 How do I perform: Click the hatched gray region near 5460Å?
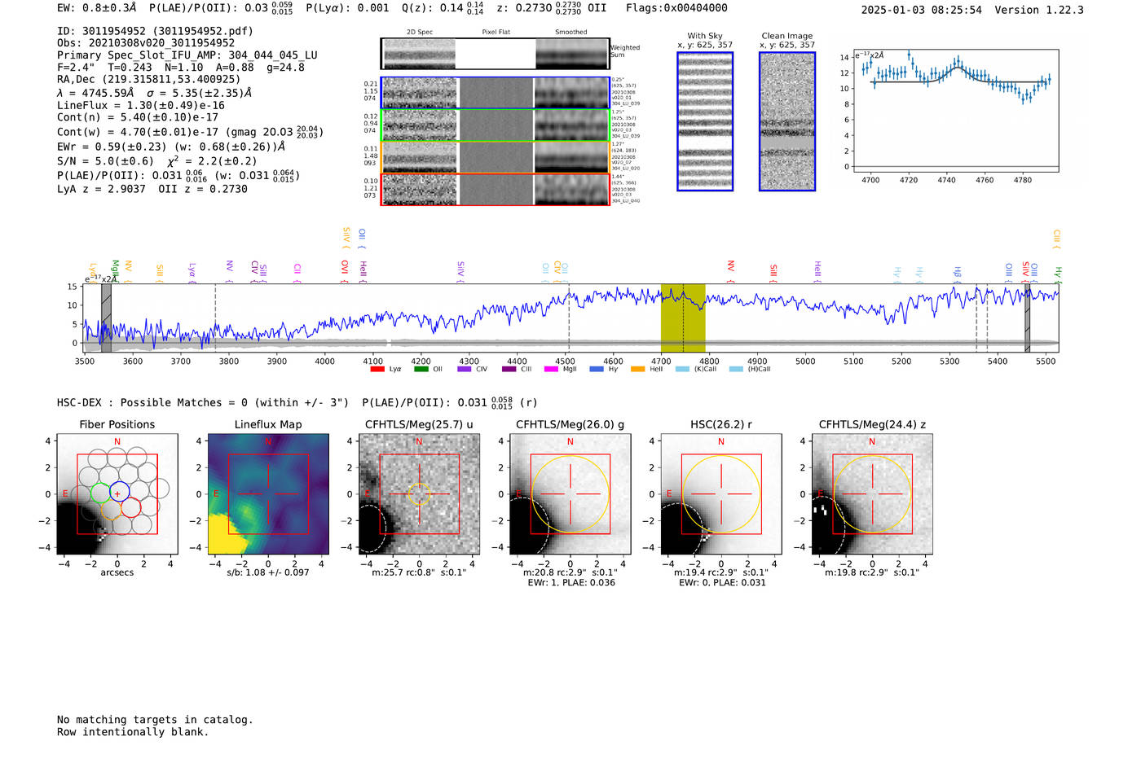pos(1027,318)
